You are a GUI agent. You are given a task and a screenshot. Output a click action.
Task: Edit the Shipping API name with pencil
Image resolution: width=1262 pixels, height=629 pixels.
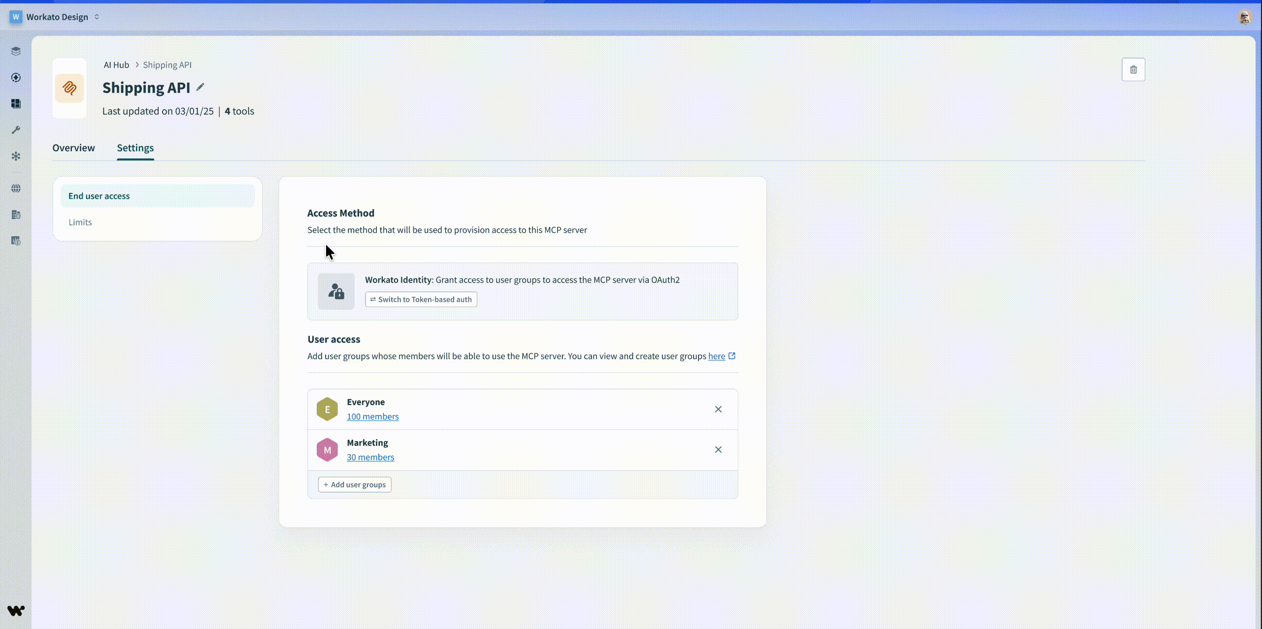[200, 87]
